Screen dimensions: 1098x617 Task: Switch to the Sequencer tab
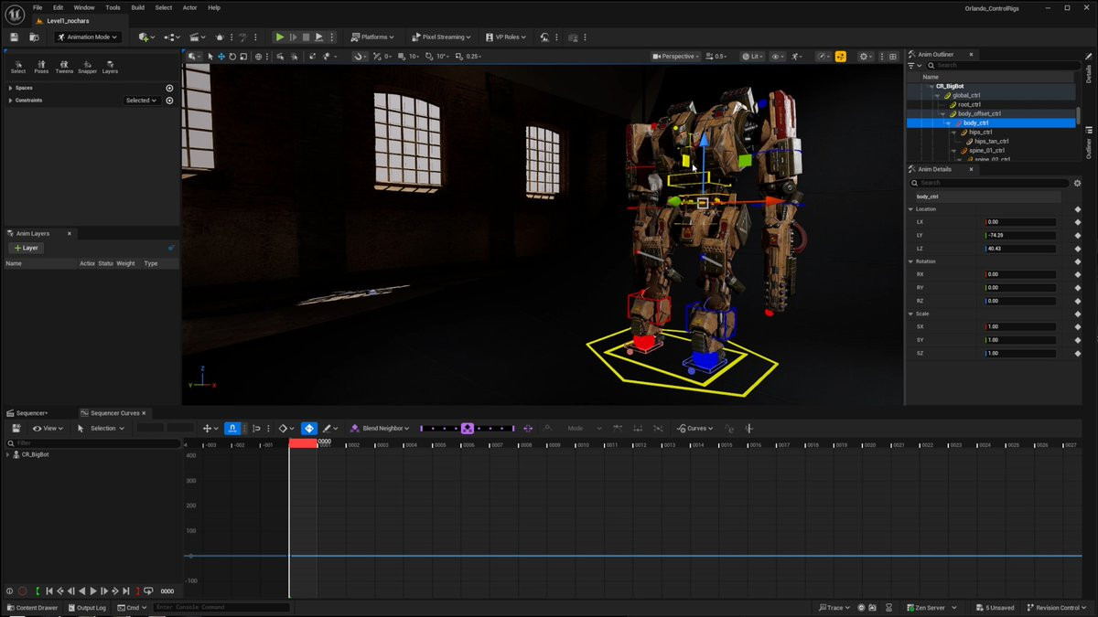coord(30,413)
